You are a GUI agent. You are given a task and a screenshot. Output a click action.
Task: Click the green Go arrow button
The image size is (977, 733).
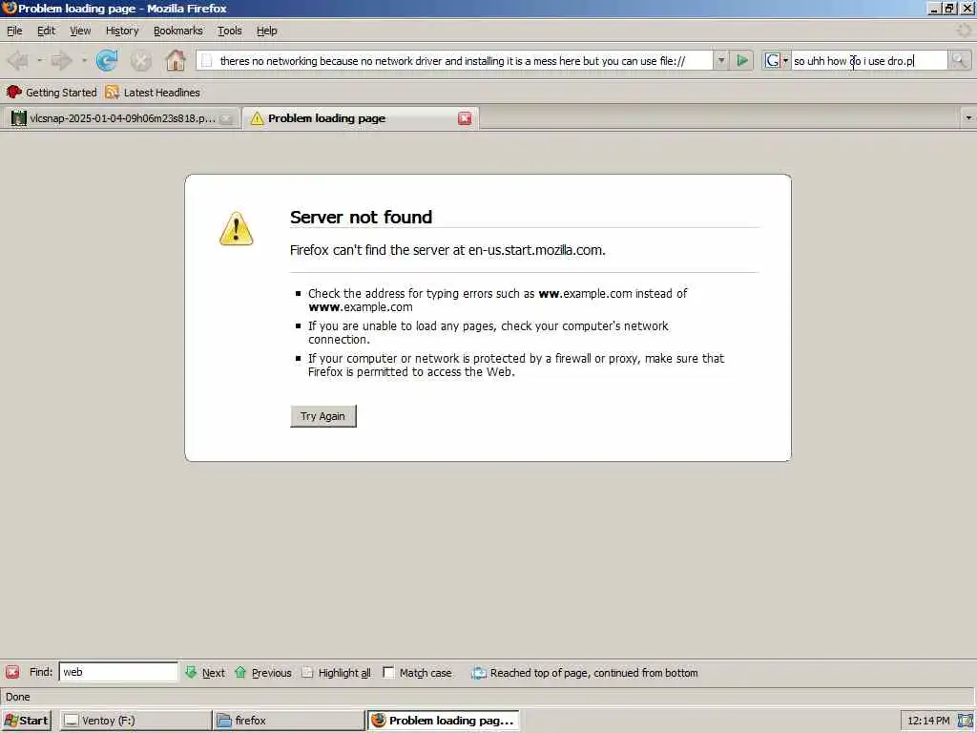(742, 60)
